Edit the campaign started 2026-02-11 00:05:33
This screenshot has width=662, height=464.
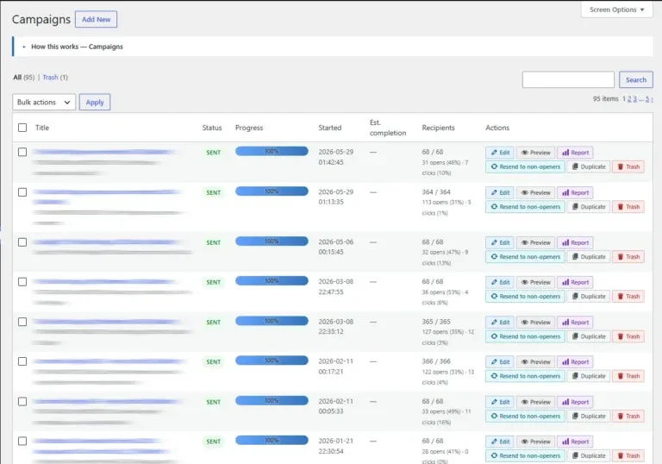[500, 402]
